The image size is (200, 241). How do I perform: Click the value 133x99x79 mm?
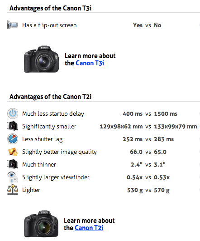coord(176,127)
